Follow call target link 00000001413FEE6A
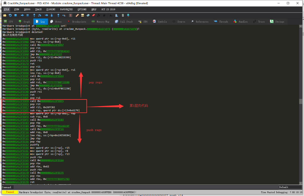This screenshot has height=196, width=304. (x=52, y=160)
